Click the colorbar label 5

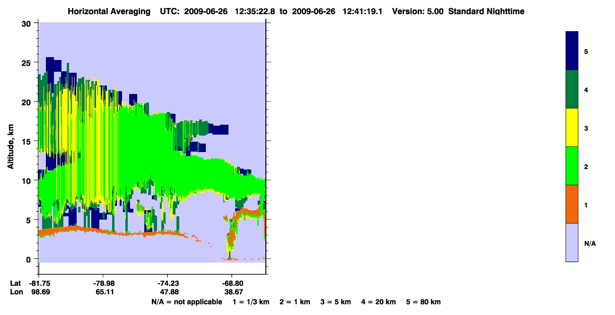(x=586, y=51)
